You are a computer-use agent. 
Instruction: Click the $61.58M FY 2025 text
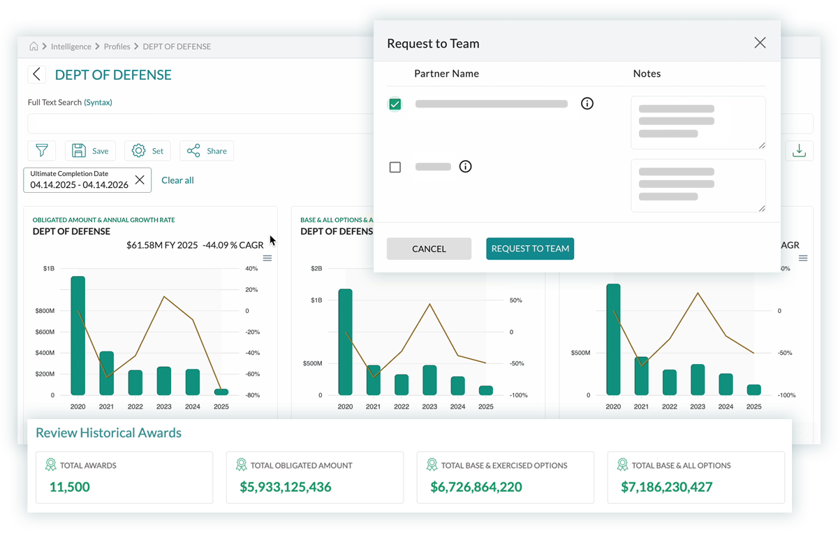[162, 245]
